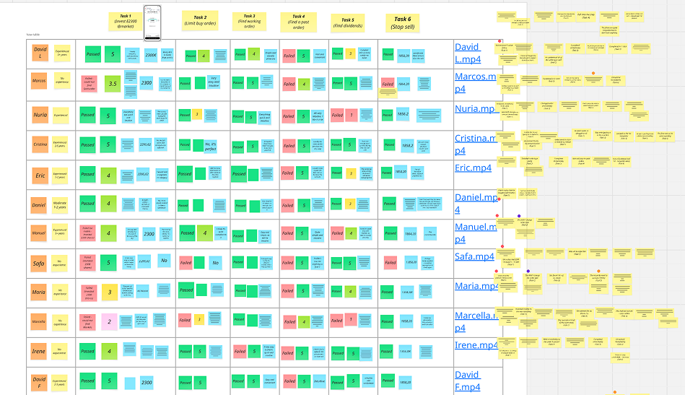685x395 pixels.
Task: Select the red Failed sticky in Marcos Task 1 cell
Action: point(89,84)
